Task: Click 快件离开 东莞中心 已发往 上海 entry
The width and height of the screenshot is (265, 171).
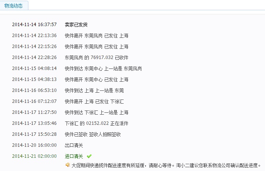Action: (96, 80)
